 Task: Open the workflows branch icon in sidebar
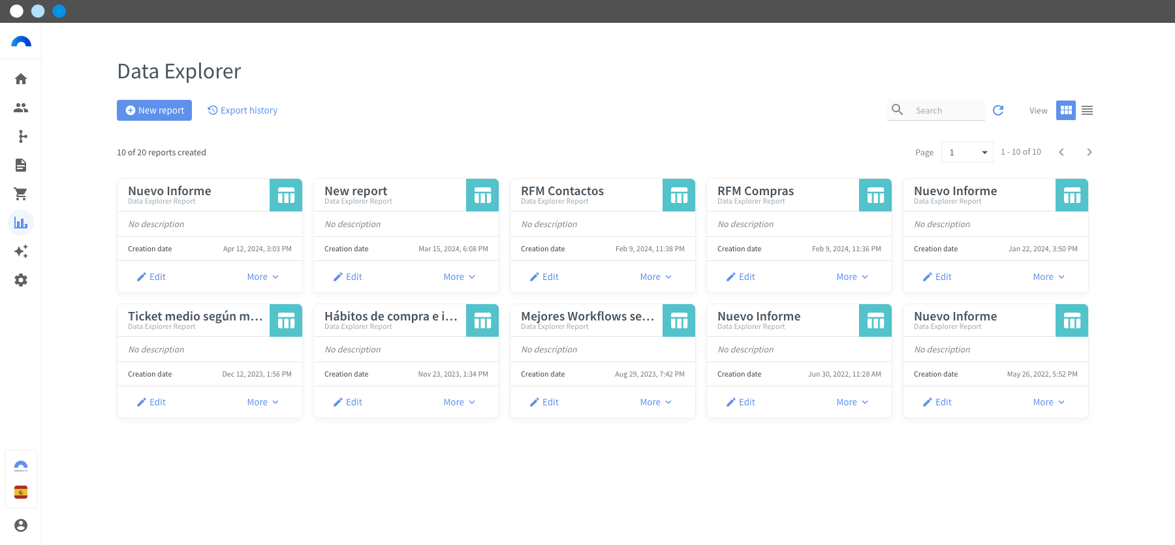pos(23,136)
